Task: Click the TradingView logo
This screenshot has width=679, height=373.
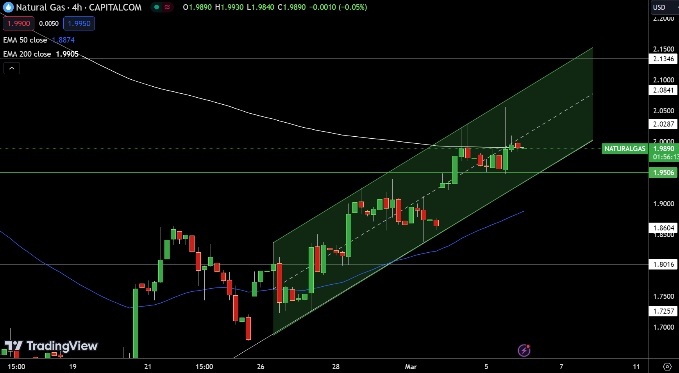Action: tap(51, 346)
